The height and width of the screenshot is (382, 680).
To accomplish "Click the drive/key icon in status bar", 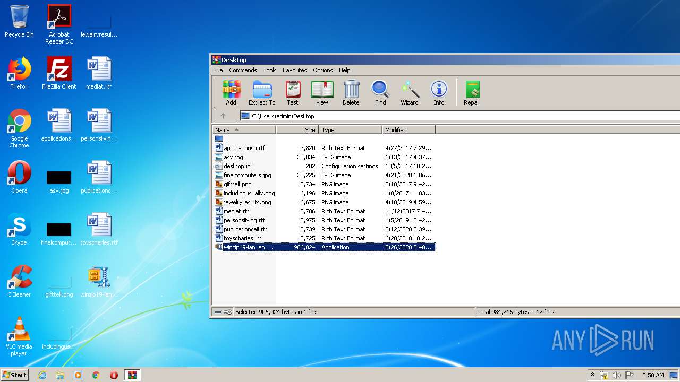I will [x=223, y=312].
